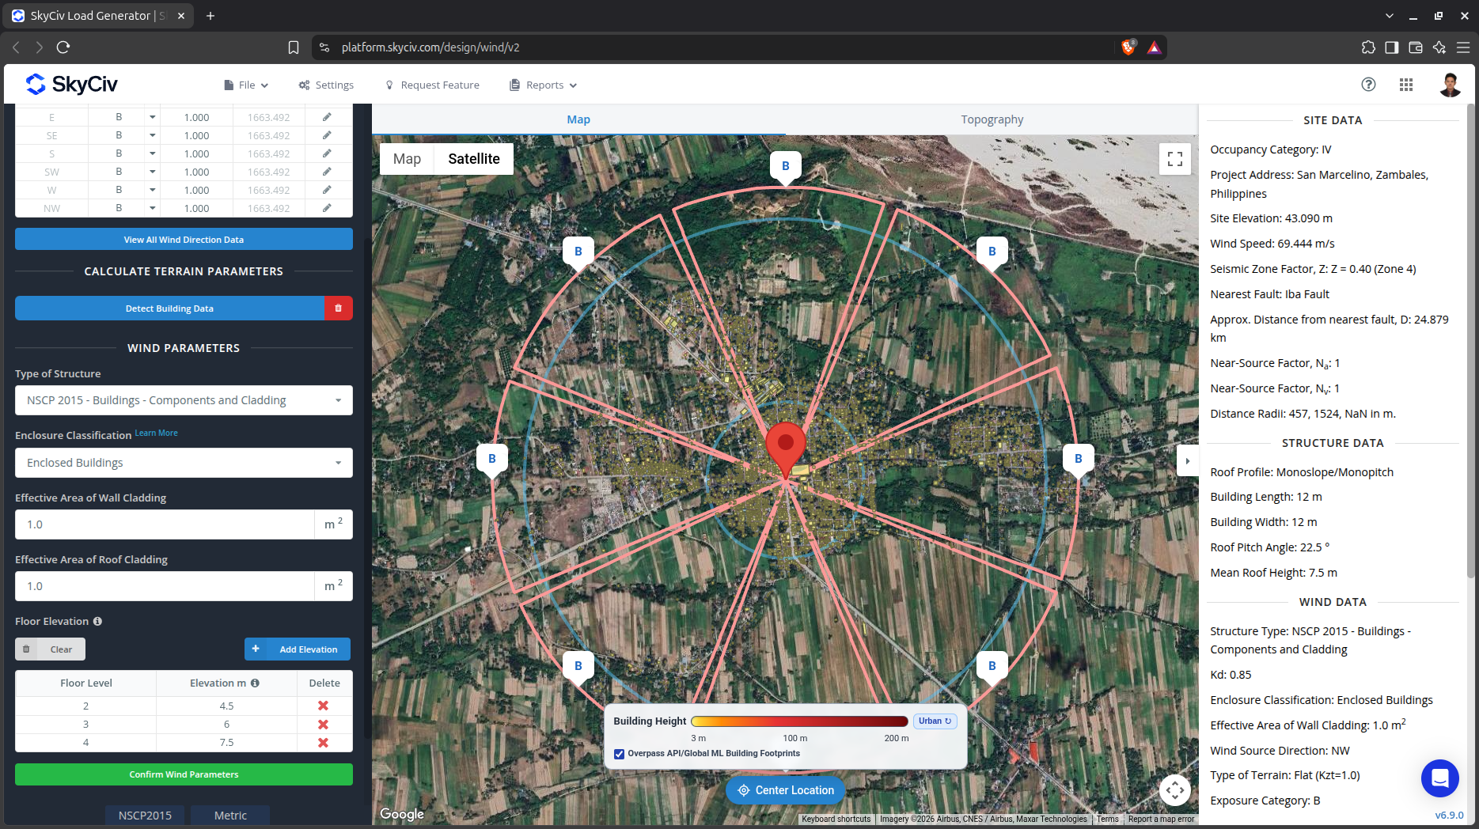Delete floor level 3 with red X
This screenshot has width=1479, height=829.
tap(323, 725)
